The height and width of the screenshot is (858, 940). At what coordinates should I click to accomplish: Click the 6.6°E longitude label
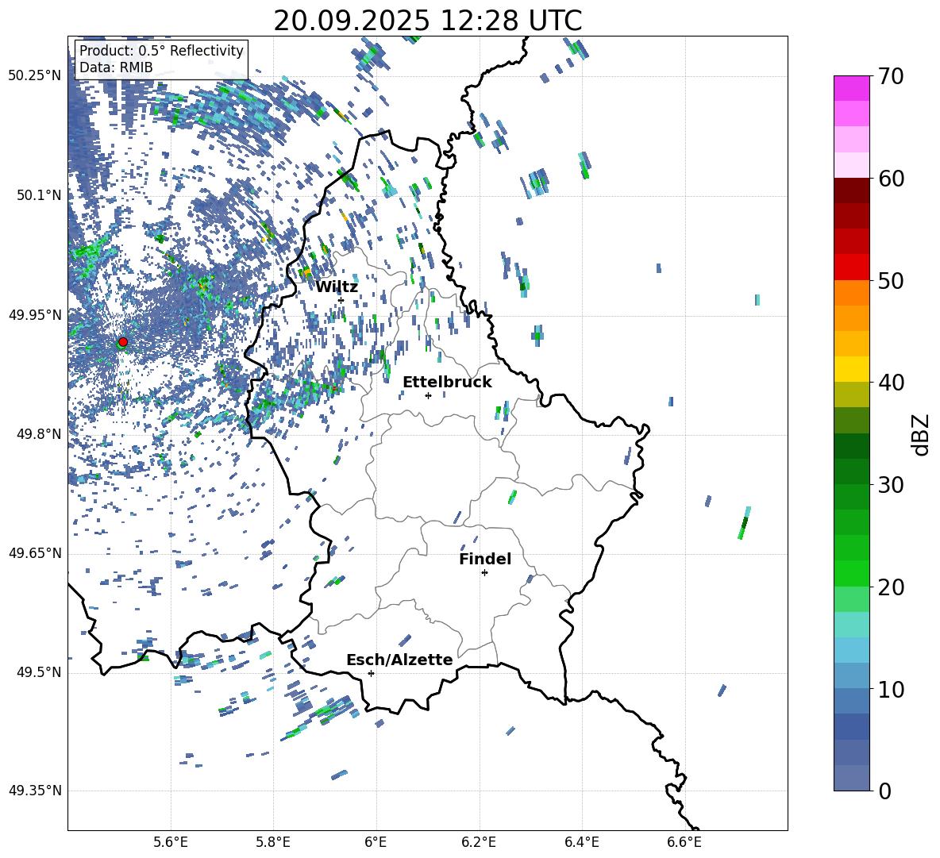click(684, 842)
